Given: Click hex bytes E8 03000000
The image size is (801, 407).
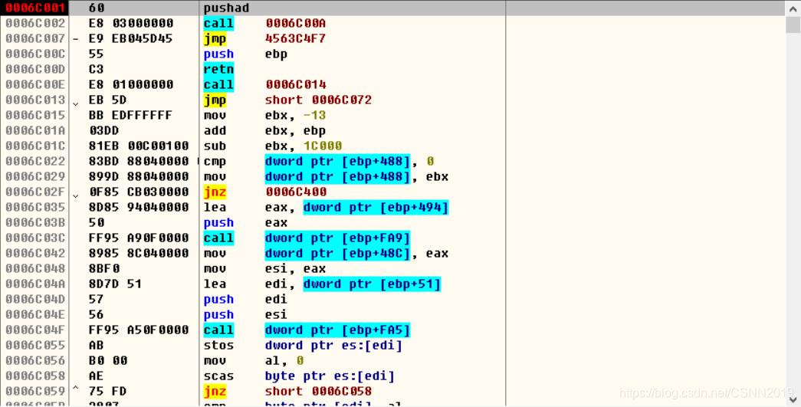Looking at the screenshot, I should (x=131, y=24).
